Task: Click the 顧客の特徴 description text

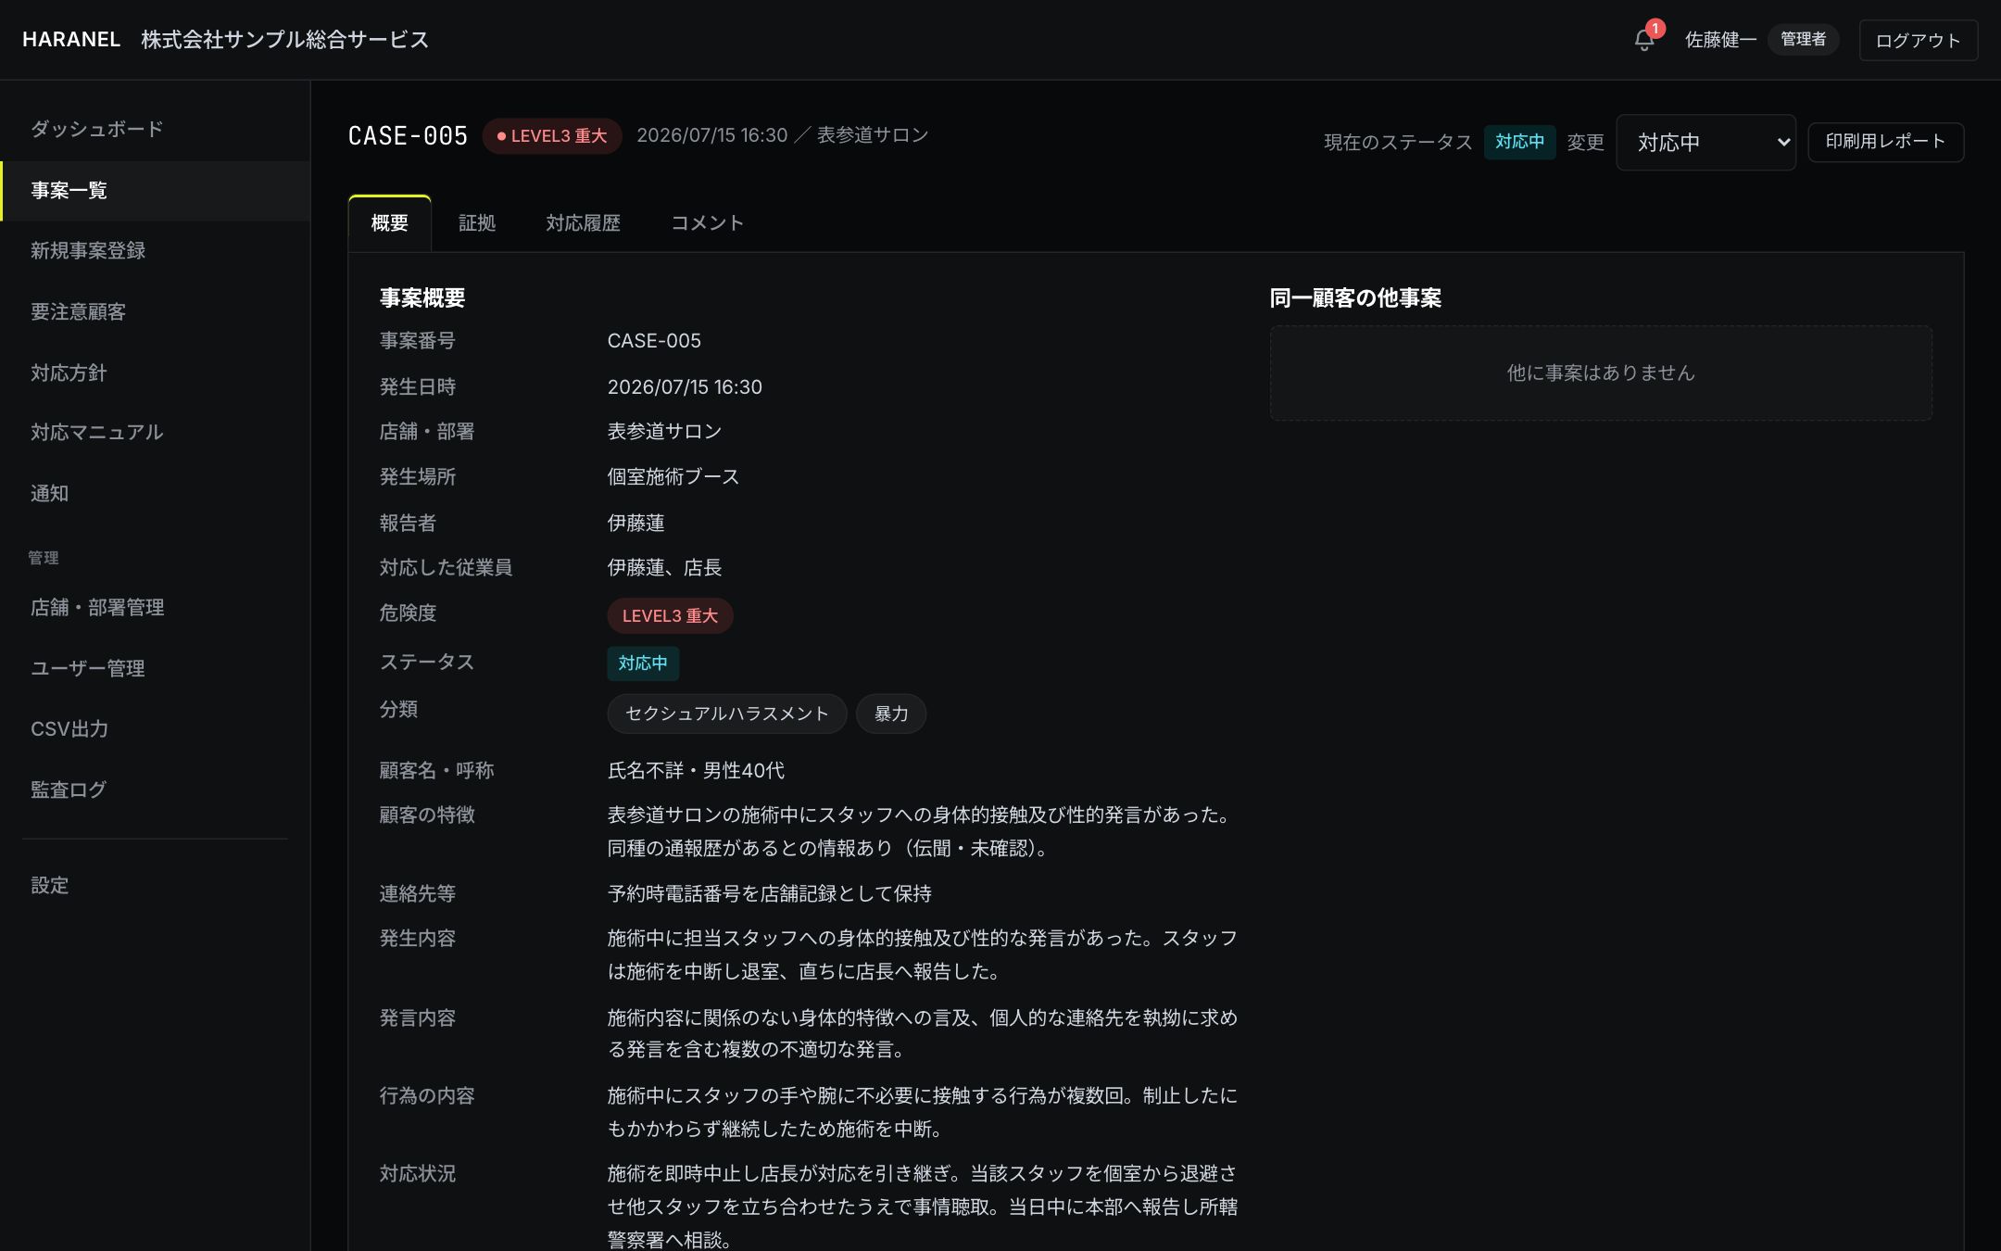Action: (920, 832)
